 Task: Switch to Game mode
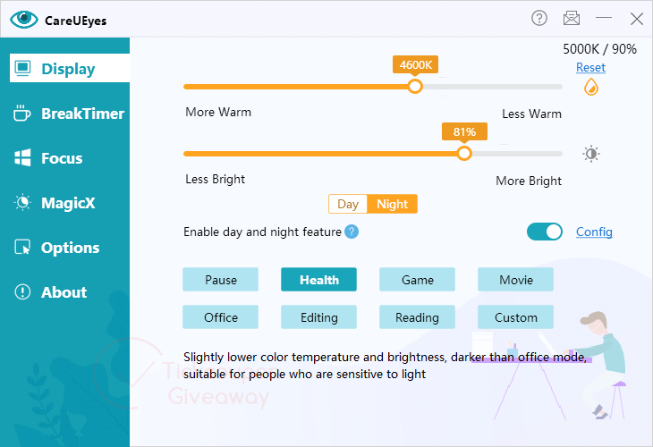417,280
